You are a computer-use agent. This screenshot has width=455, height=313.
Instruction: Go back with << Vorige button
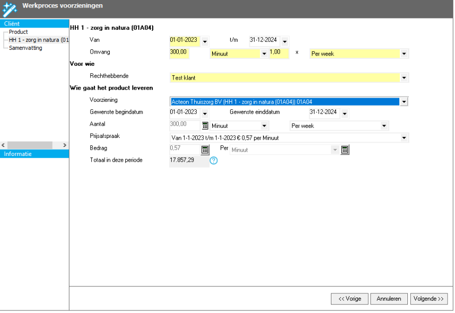click(349, 299)
